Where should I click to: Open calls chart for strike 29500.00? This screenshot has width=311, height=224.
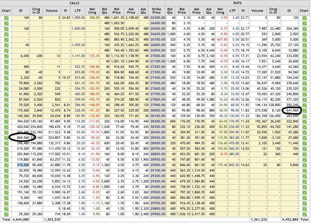(6, 192)
